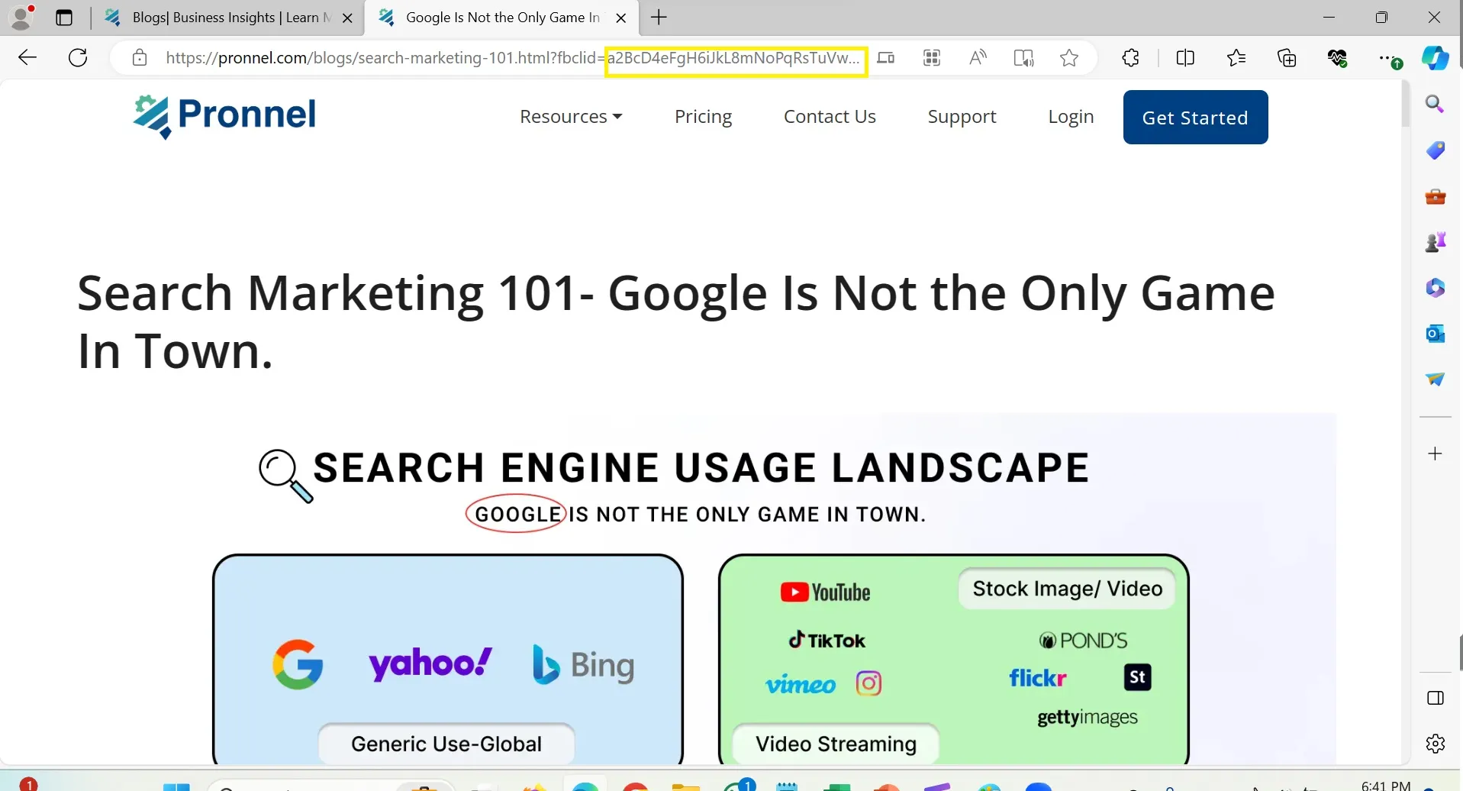Open the Favorites list

(x=1236, y=58)
